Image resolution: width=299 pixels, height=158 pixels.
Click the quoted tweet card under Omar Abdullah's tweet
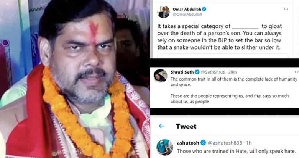[223, 55]
